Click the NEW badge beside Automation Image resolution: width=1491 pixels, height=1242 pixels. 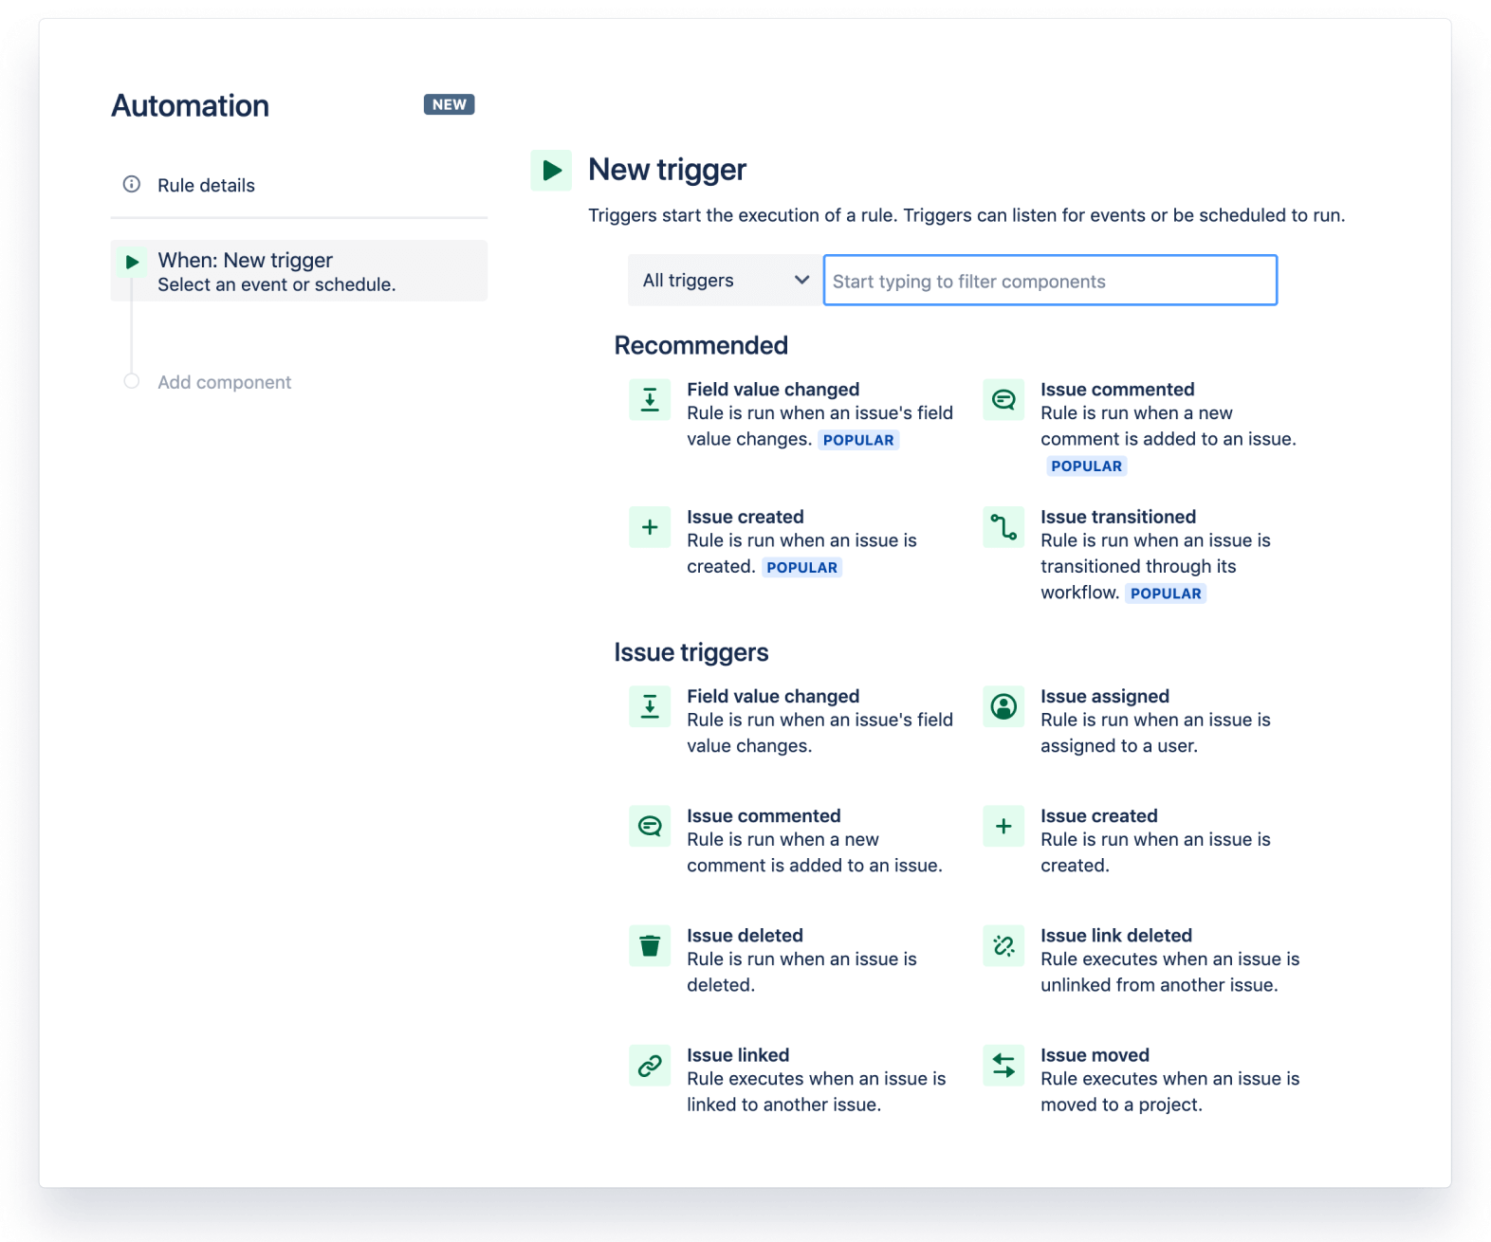coord(449,104)
